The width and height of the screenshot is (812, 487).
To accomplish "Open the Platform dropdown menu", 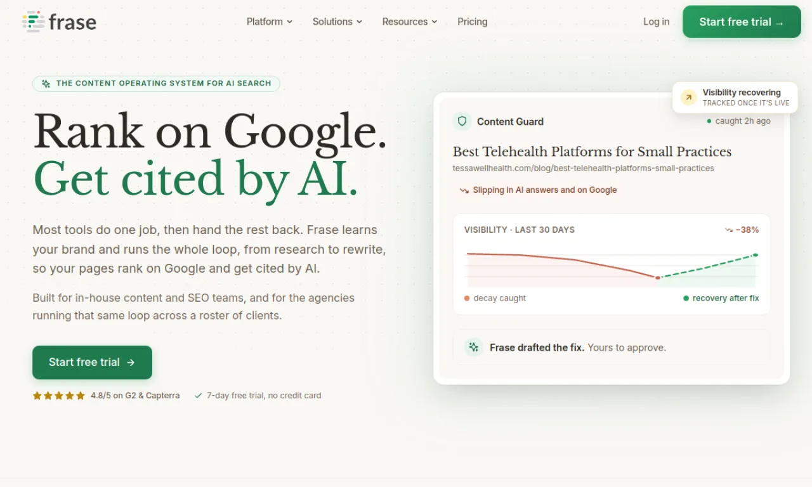I will click(x=270, y=22).
